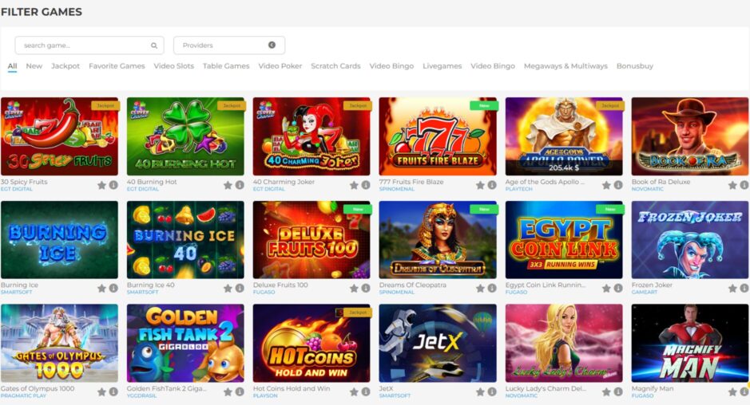Launch the Egypt Coin Link game thumbnail
The width and height of the screenshot is (750, 405).
(x=564, y=239)
